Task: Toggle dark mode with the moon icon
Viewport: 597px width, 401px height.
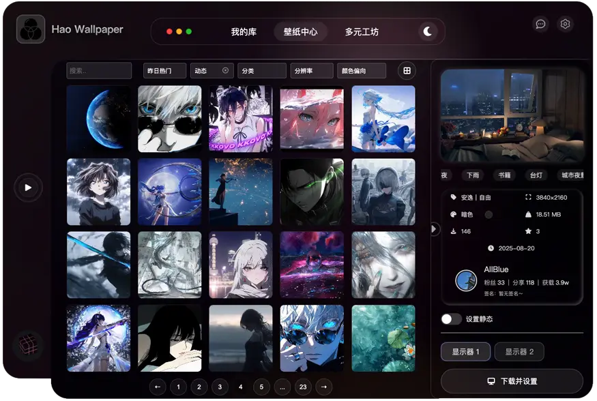Action: pos(427,31)
